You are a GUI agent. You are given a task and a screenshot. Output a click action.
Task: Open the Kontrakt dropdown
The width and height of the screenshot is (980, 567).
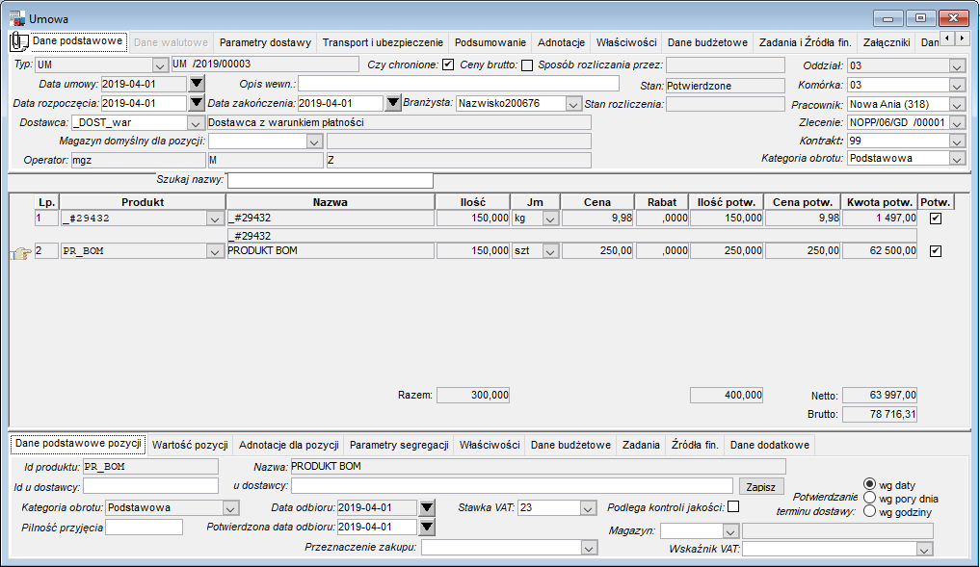957,142
